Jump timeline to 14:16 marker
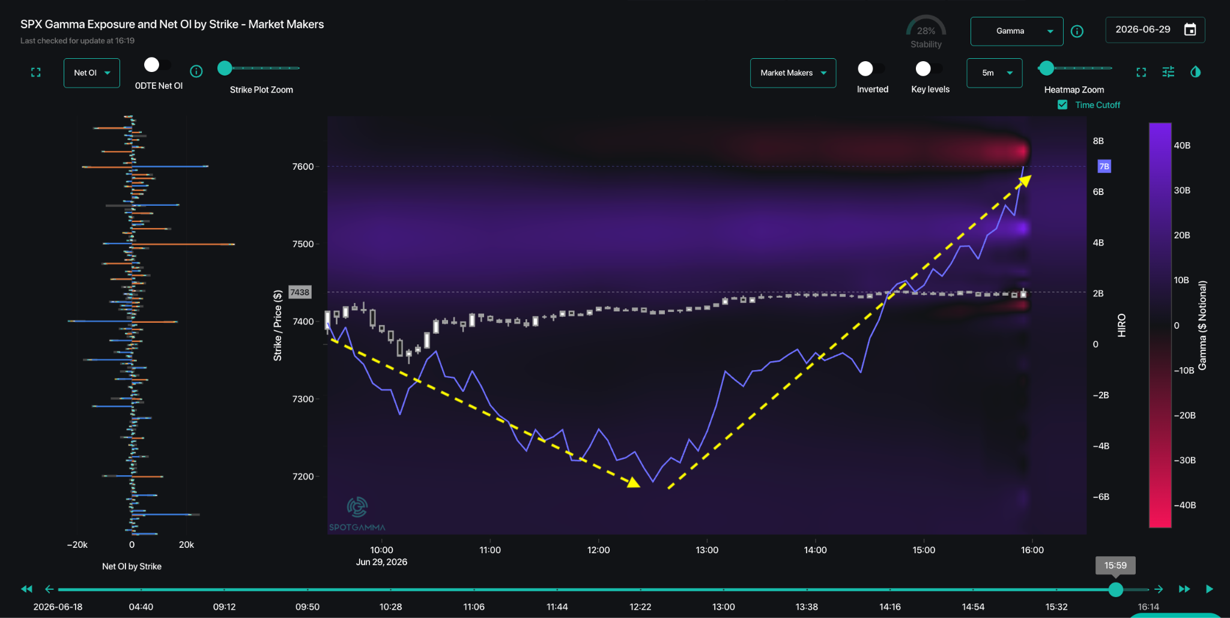 889,607
